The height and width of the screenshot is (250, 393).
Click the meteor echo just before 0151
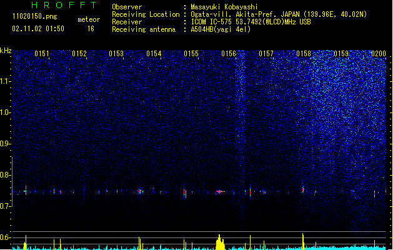(x=26, y=191)
